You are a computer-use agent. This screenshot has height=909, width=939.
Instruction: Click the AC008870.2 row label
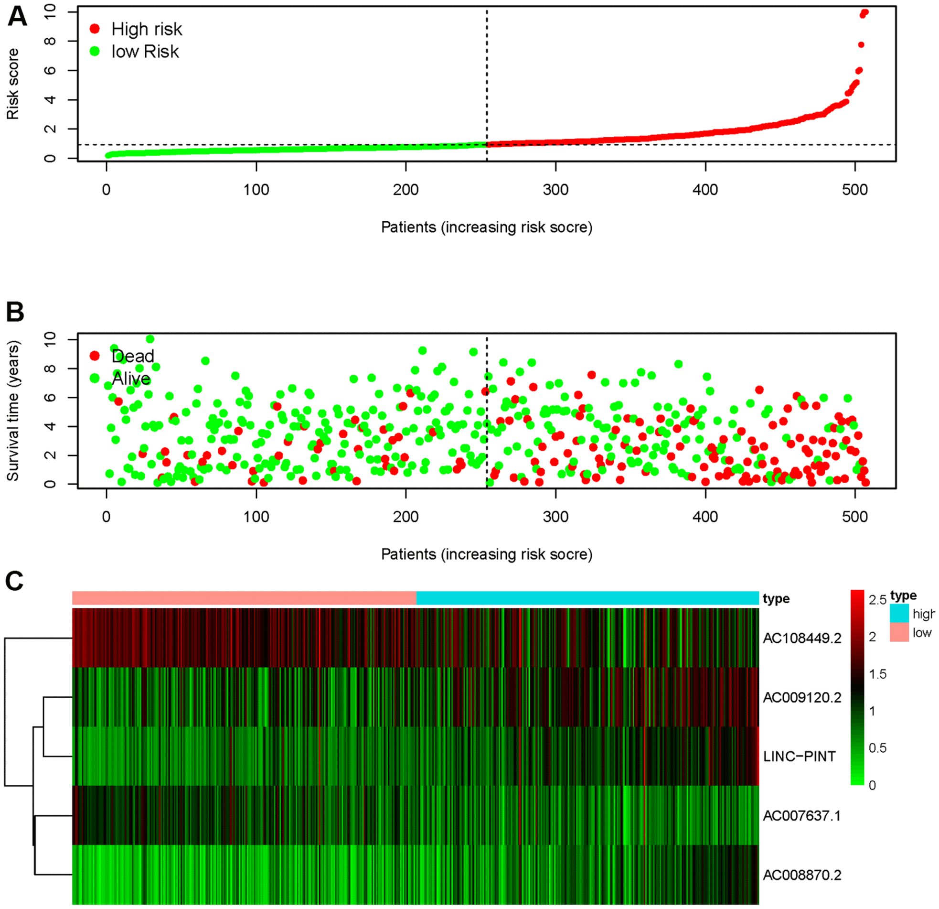[x=802, y=876]
